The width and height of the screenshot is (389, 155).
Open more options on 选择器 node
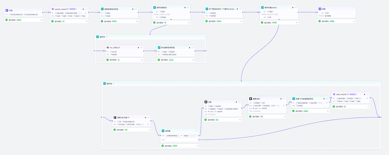196,131
